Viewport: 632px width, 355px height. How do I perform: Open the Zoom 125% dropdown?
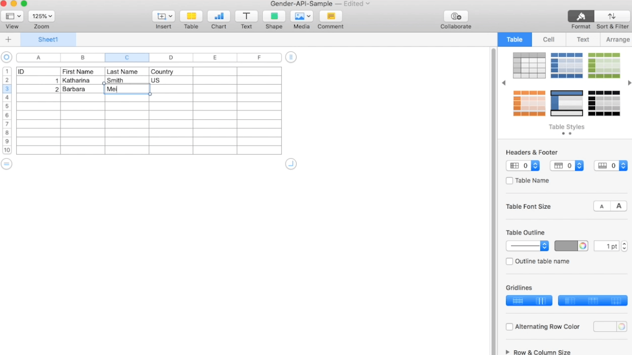(42, 16)
